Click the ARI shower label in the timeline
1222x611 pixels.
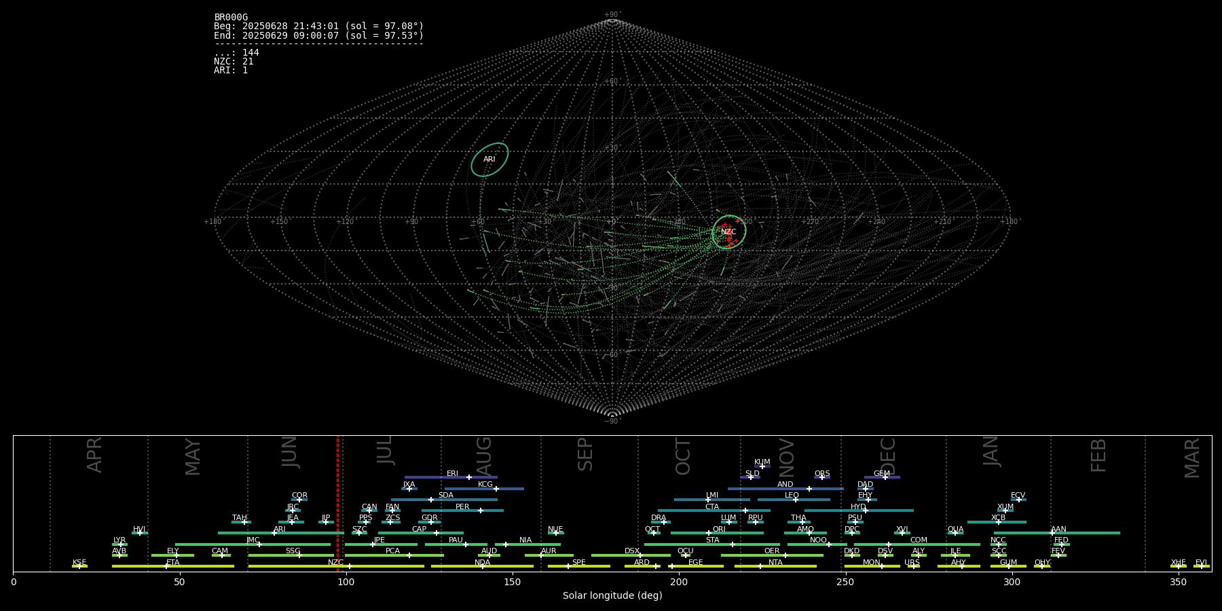point(280,530)
